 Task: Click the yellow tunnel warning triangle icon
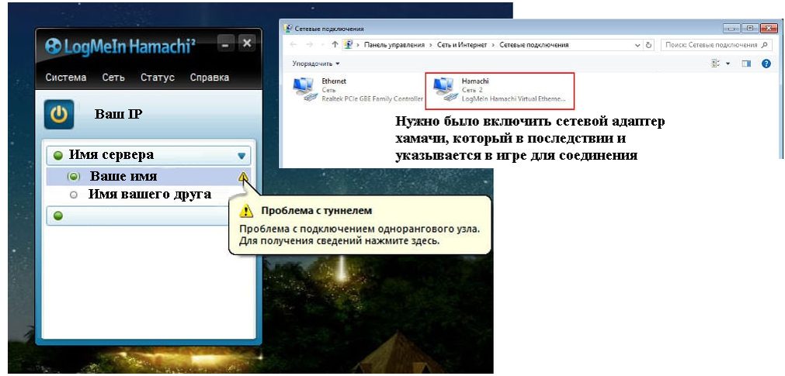(243, 177)
